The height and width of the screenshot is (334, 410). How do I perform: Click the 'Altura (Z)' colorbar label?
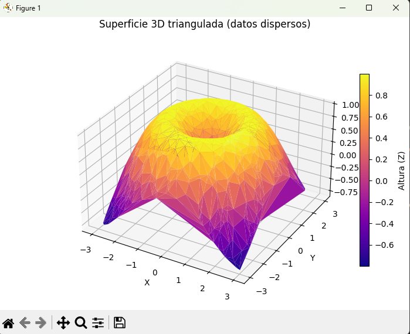click(402, 170)
